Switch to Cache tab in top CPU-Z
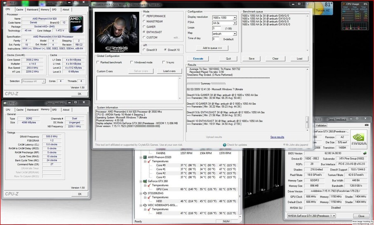 tap(19, 9)
